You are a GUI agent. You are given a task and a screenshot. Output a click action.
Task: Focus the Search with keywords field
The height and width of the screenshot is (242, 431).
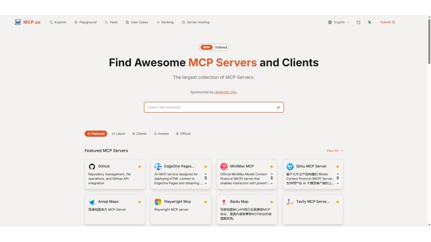214,107
